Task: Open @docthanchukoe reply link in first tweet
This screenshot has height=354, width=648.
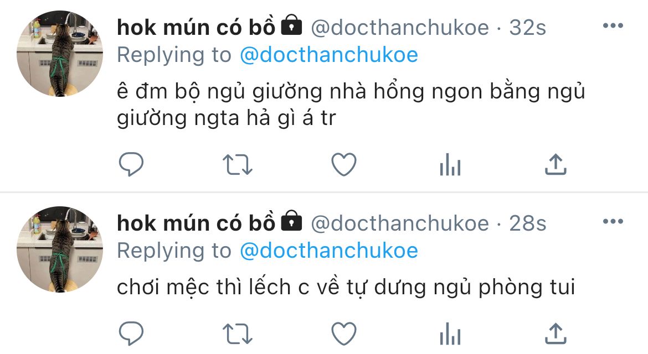Action: click(329, 55)
